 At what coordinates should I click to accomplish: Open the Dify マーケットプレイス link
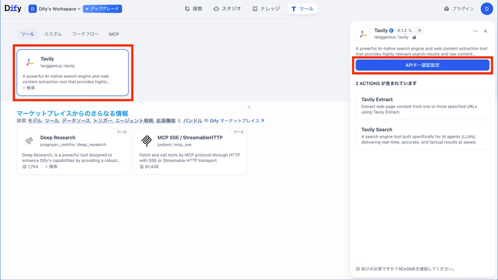pos(237,121)
